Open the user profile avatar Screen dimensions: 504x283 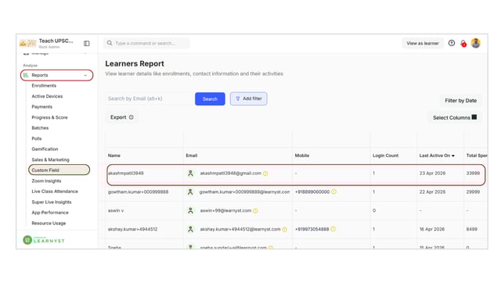[476, 43]
